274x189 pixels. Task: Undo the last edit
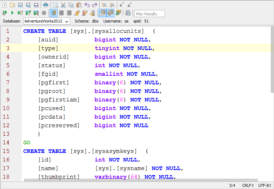click(x=87, y=5)
